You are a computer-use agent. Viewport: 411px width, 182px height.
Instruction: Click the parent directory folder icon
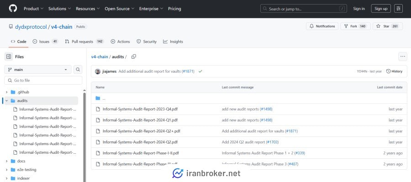(98, 98)
